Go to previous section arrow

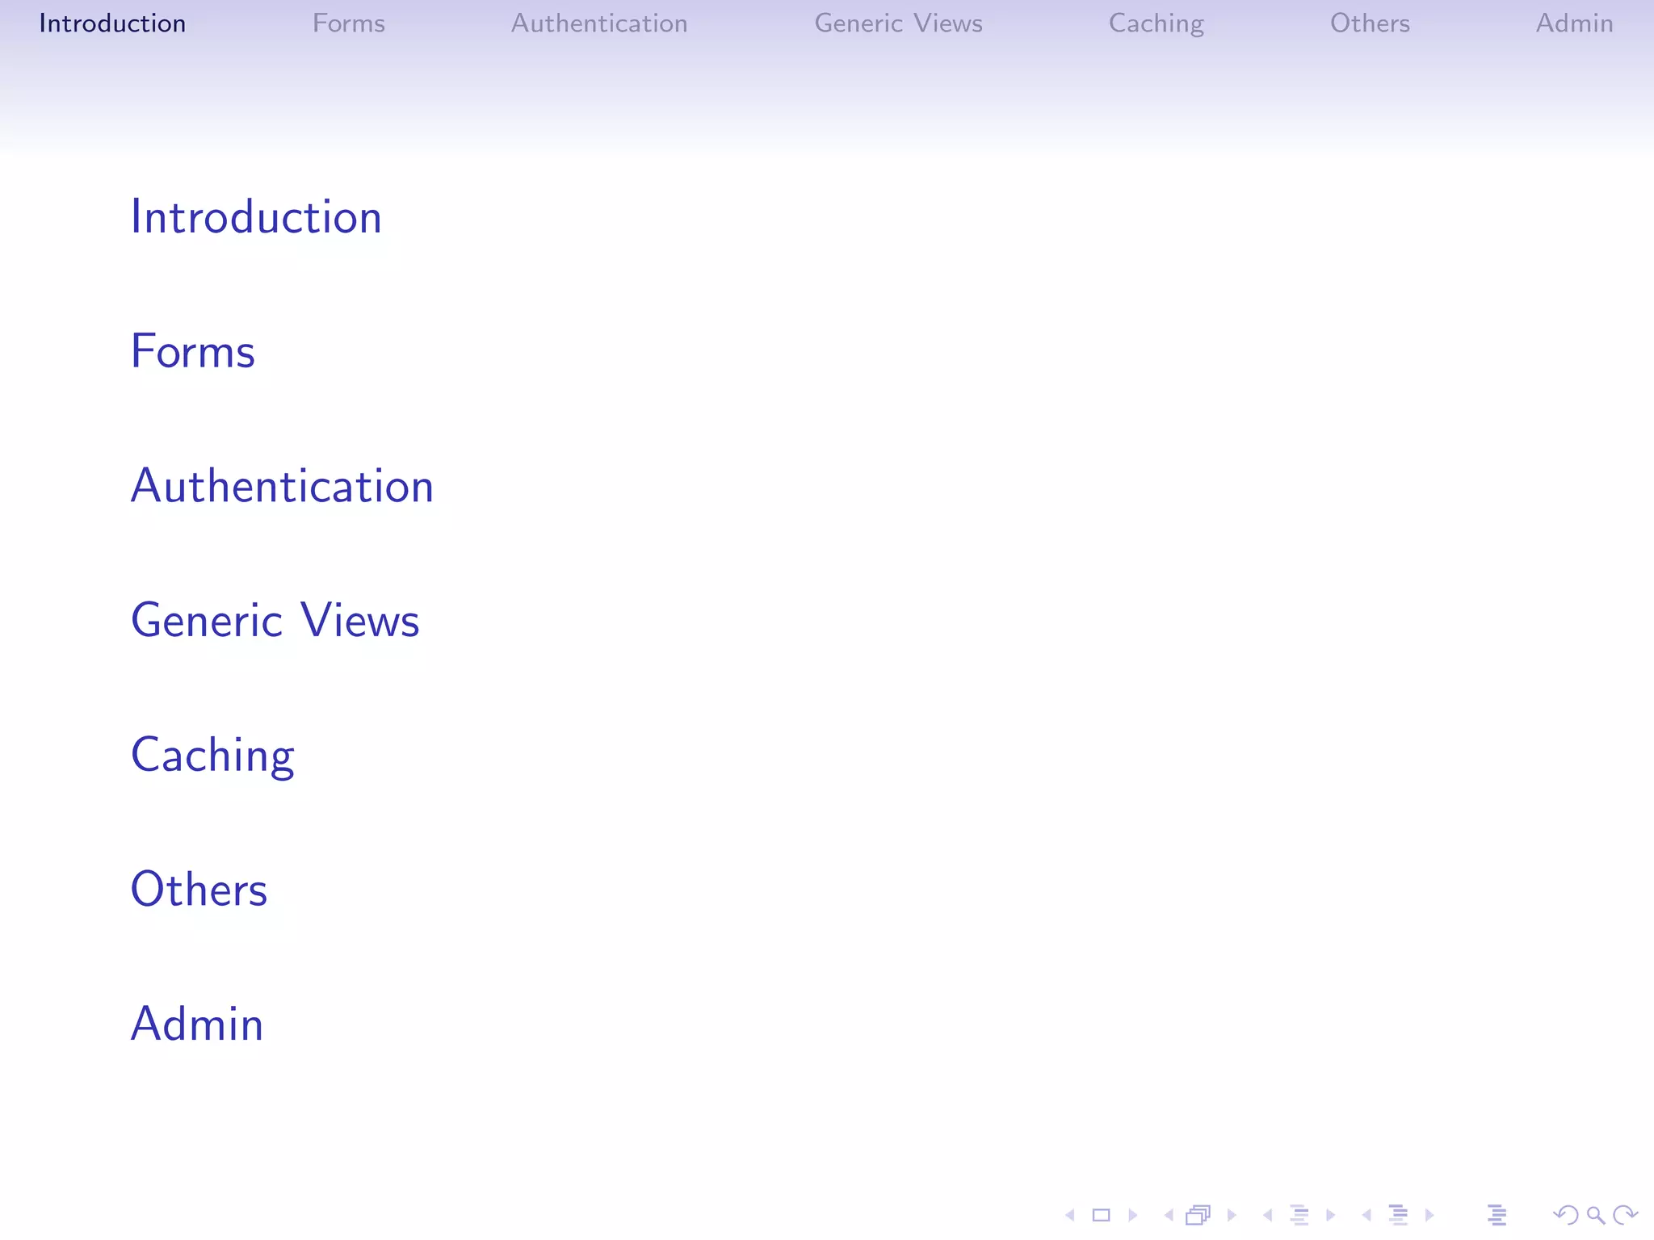tap(1366, 1215)
